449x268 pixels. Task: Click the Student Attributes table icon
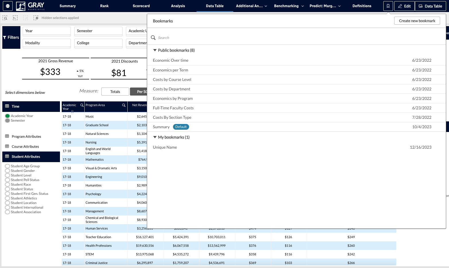7,156
